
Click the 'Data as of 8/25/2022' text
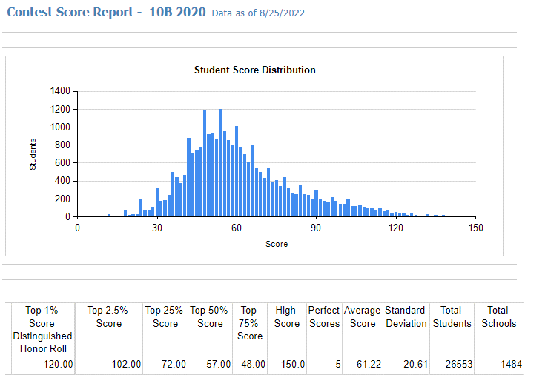(x=258, y=13)
